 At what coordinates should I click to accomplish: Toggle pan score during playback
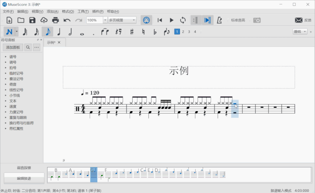[208, 20]
